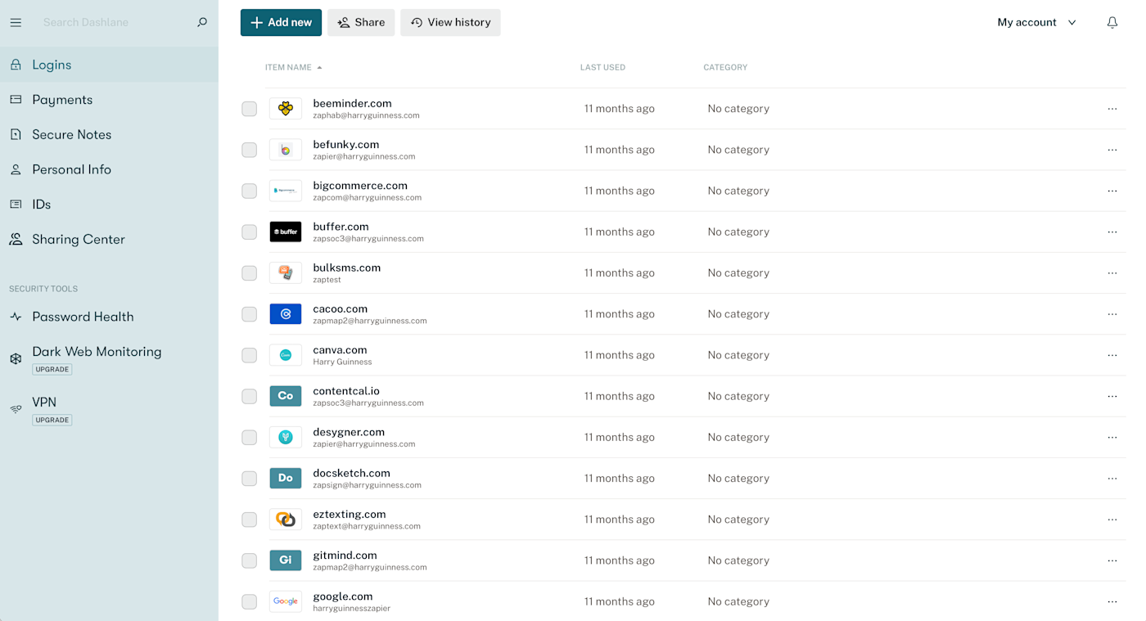Click the beeminder.com bee logo
1146x621 pixels.
[286, 109]
